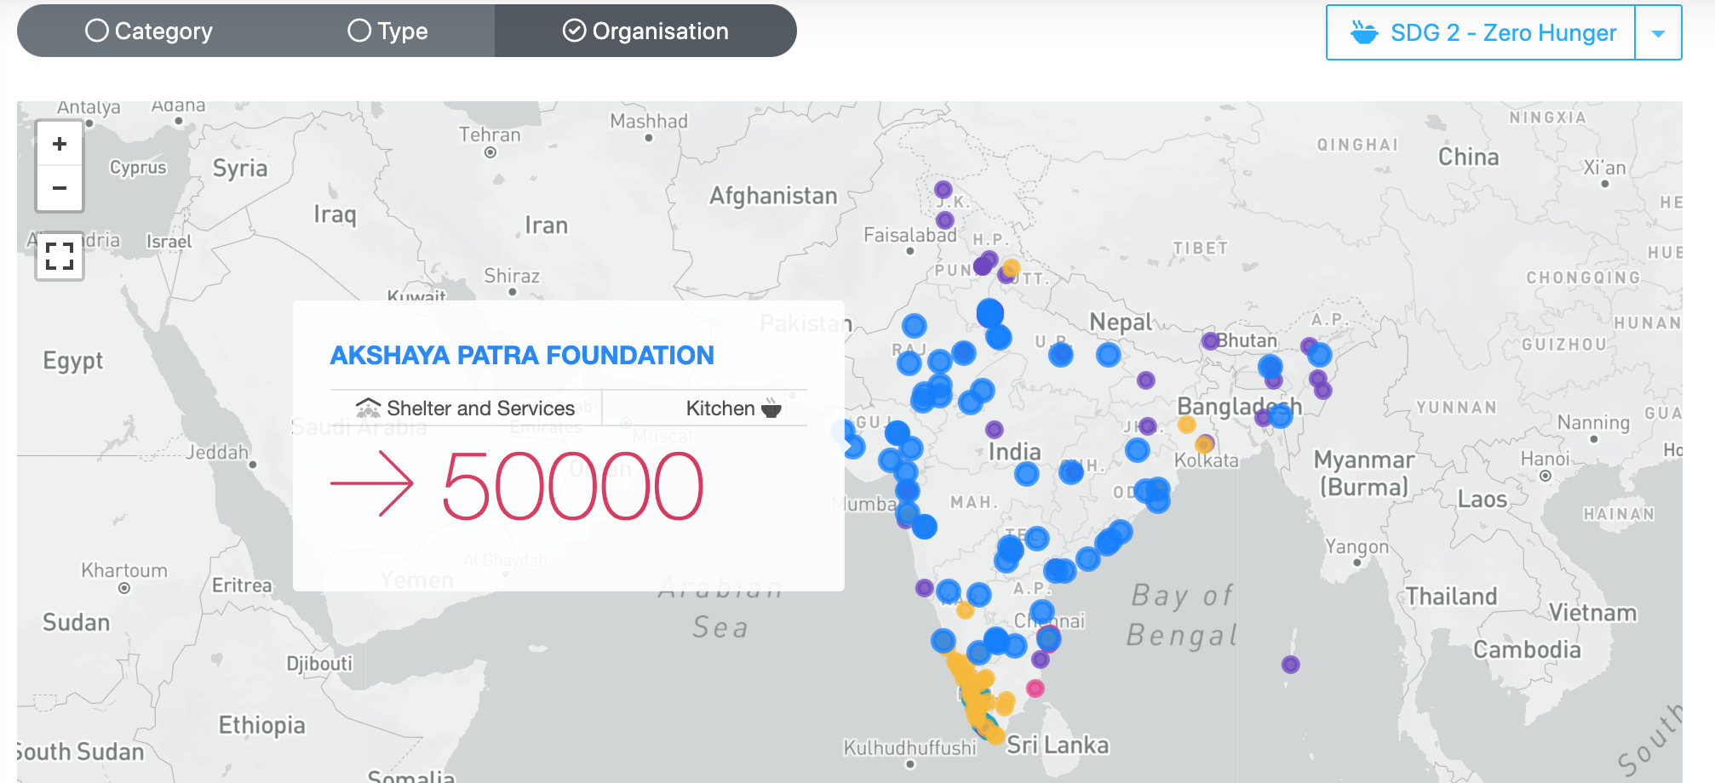Screen dimensions: 1715x783
Task: Zoom in on the map
Action: point(60,144)
